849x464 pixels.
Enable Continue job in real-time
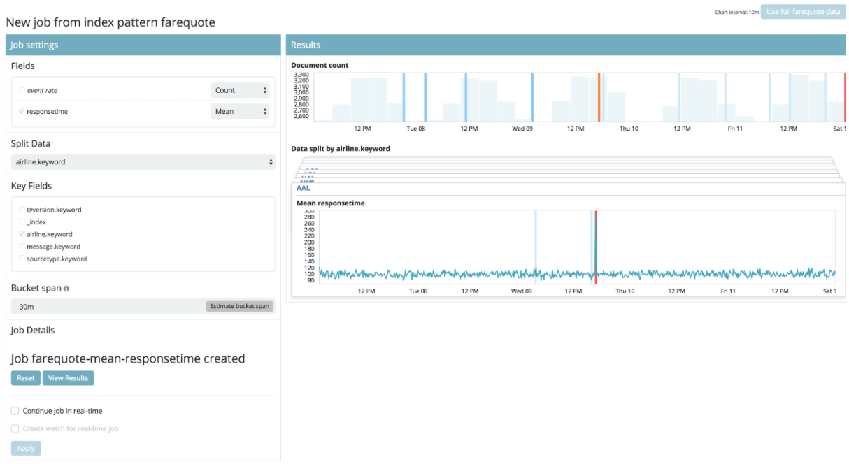point(15,411)
